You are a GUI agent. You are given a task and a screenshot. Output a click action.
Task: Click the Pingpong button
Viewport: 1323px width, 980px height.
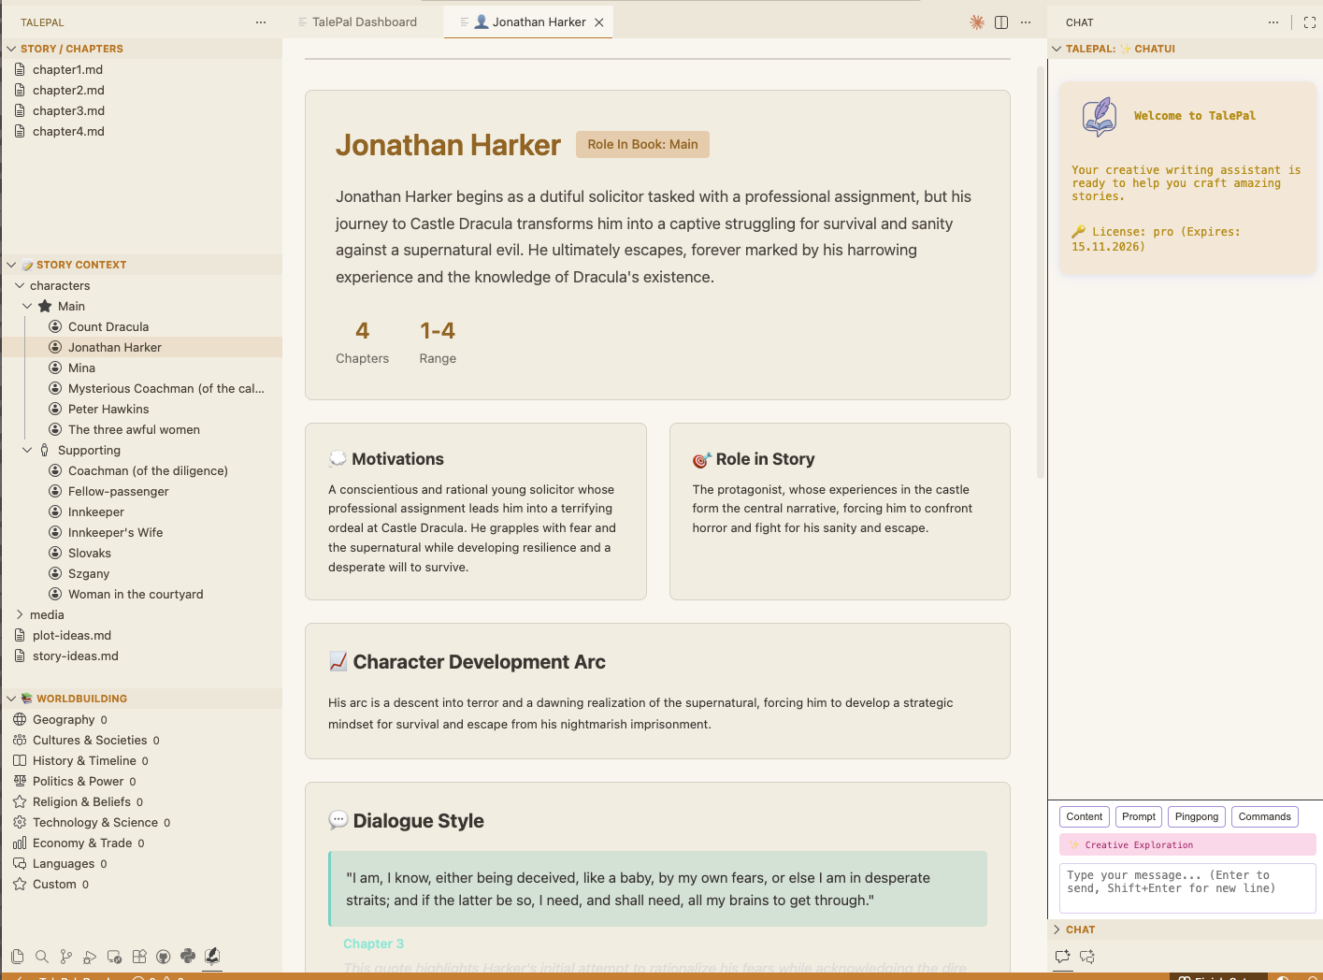tap(1196, 816)
